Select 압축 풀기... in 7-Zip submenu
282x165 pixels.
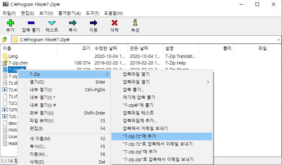click(x=162, y=90)
